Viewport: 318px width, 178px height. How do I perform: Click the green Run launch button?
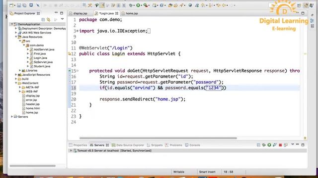(x=138, y=5)
